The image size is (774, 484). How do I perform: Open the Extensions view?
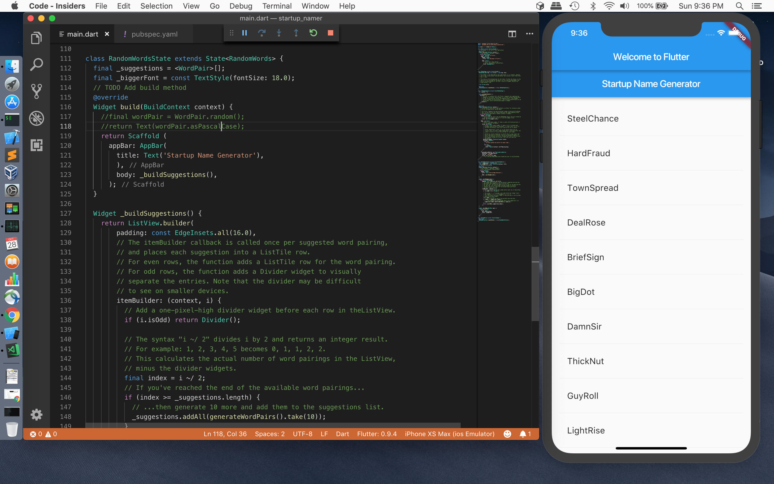(x=37, y=145)
